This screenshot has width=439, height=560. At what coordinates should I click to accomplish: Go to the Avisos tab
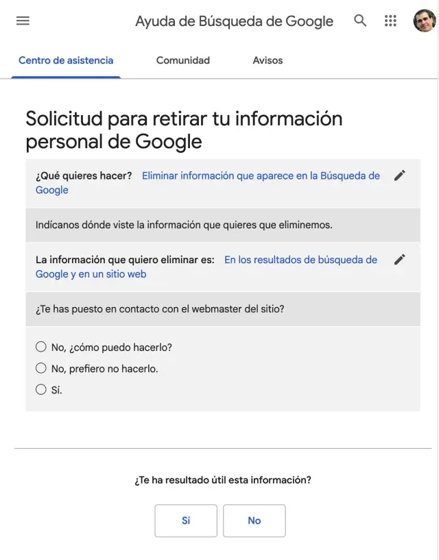[268, 60]
